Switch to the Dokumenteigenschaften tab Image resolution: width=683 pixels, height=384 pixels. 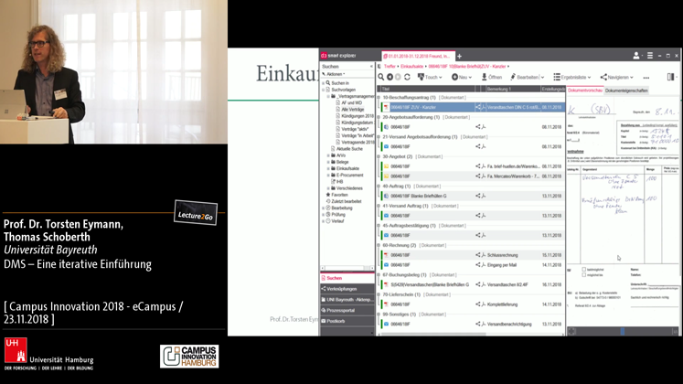626,90
